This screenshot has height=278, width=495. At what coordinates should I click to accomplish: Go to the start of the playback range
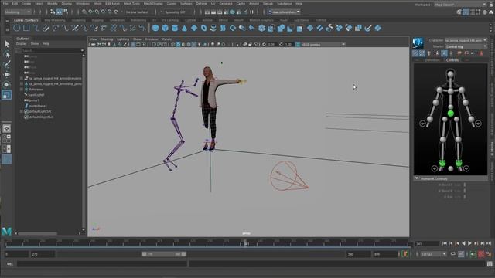(x=445, y=243)
